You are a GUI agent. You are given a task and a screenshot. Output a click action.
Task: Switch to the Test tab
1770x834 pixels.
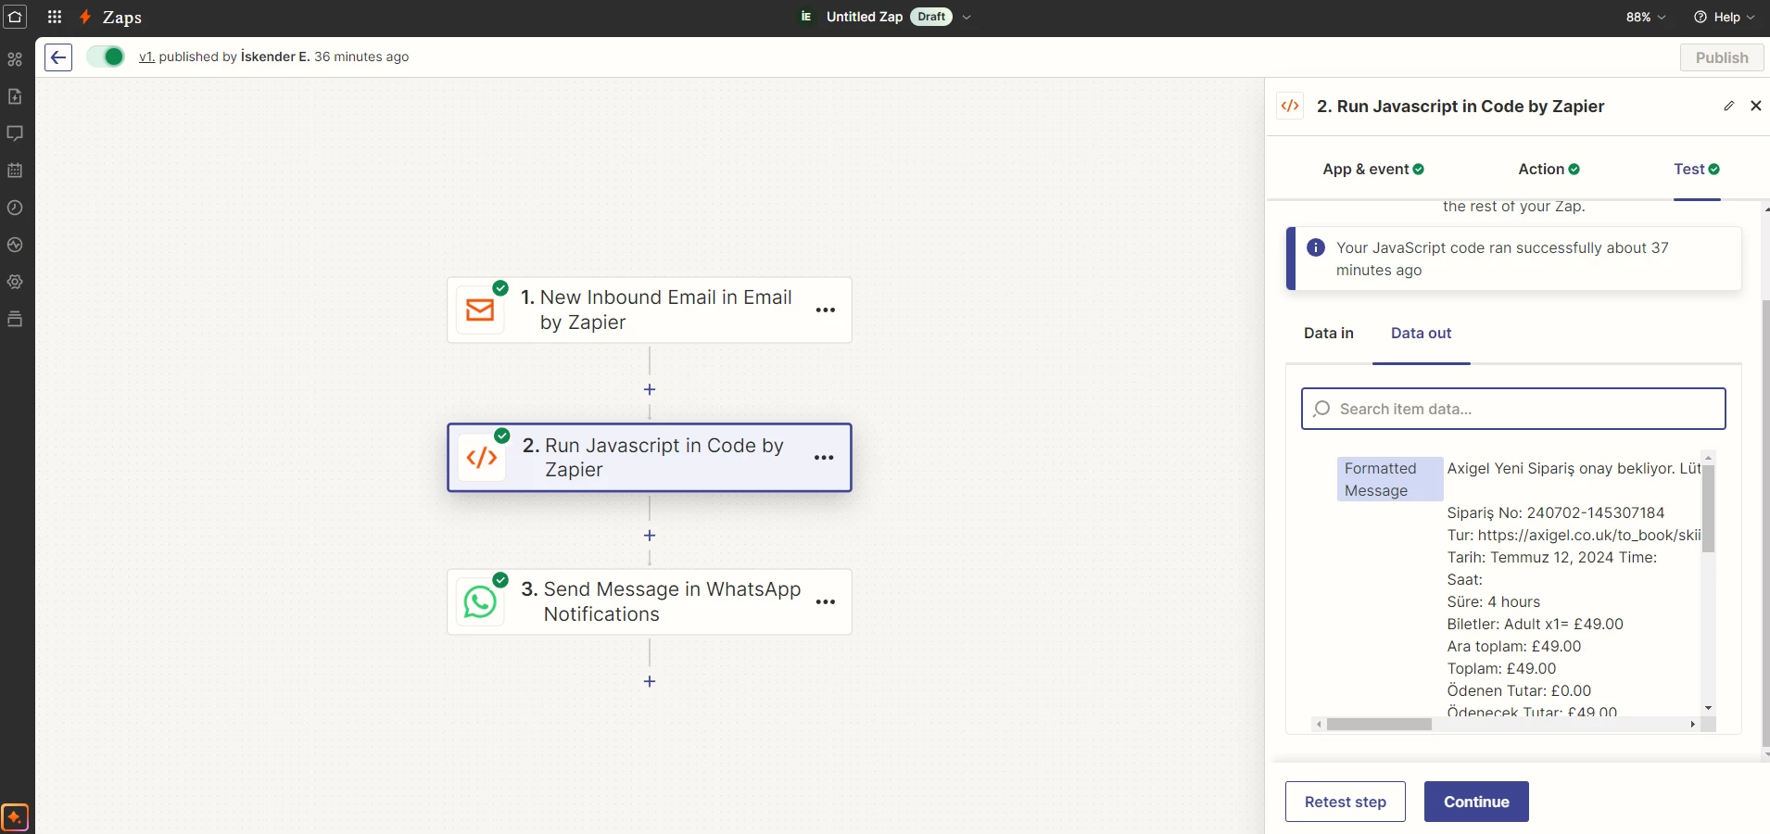pos(1697,169)
